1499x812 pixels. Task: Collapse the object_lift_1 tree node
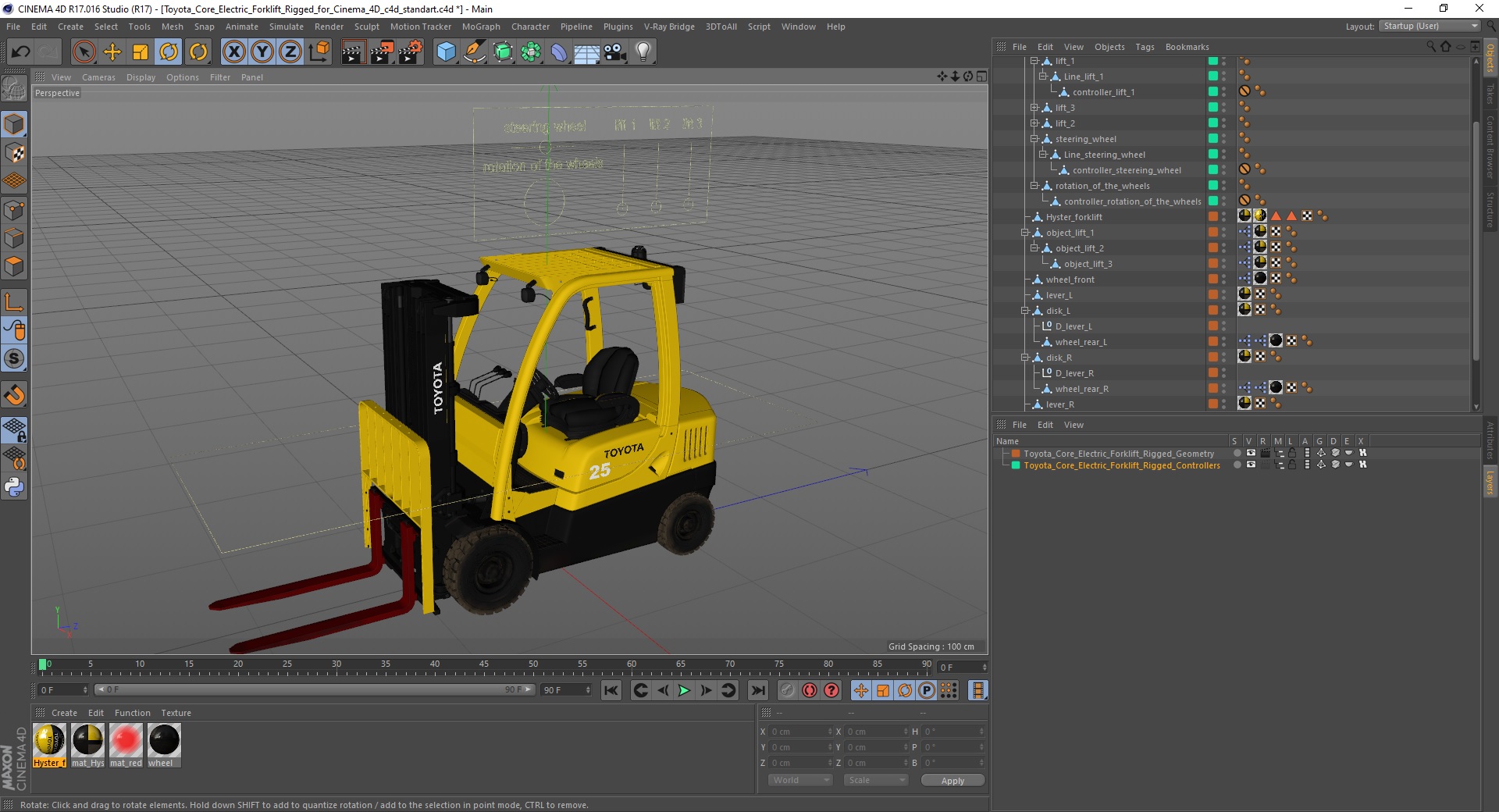point(1024,233)
